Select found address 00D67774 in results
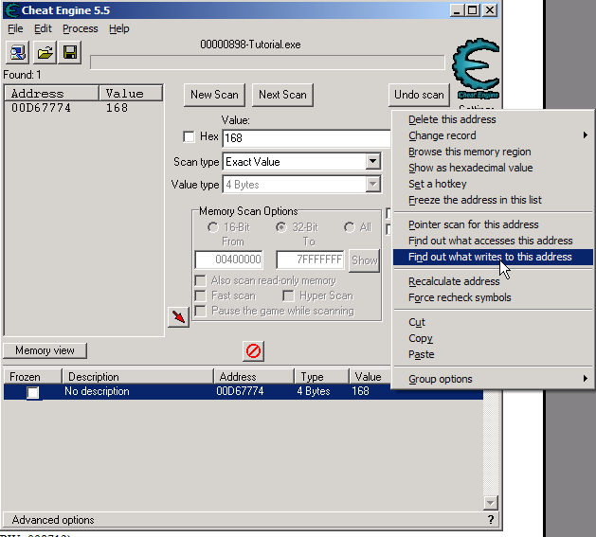 tap(41, 108)
